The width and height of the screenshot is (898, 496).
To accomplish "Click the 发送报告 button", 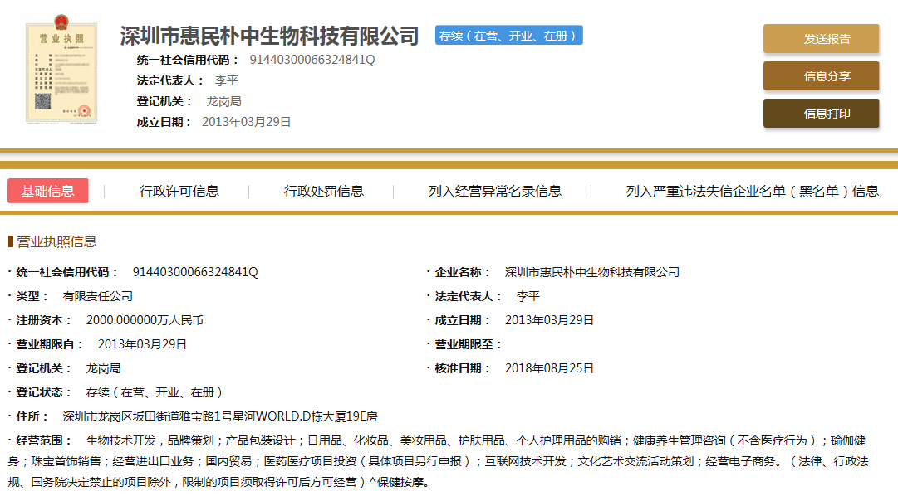I will pyautogui.click(x=821, y=39).
